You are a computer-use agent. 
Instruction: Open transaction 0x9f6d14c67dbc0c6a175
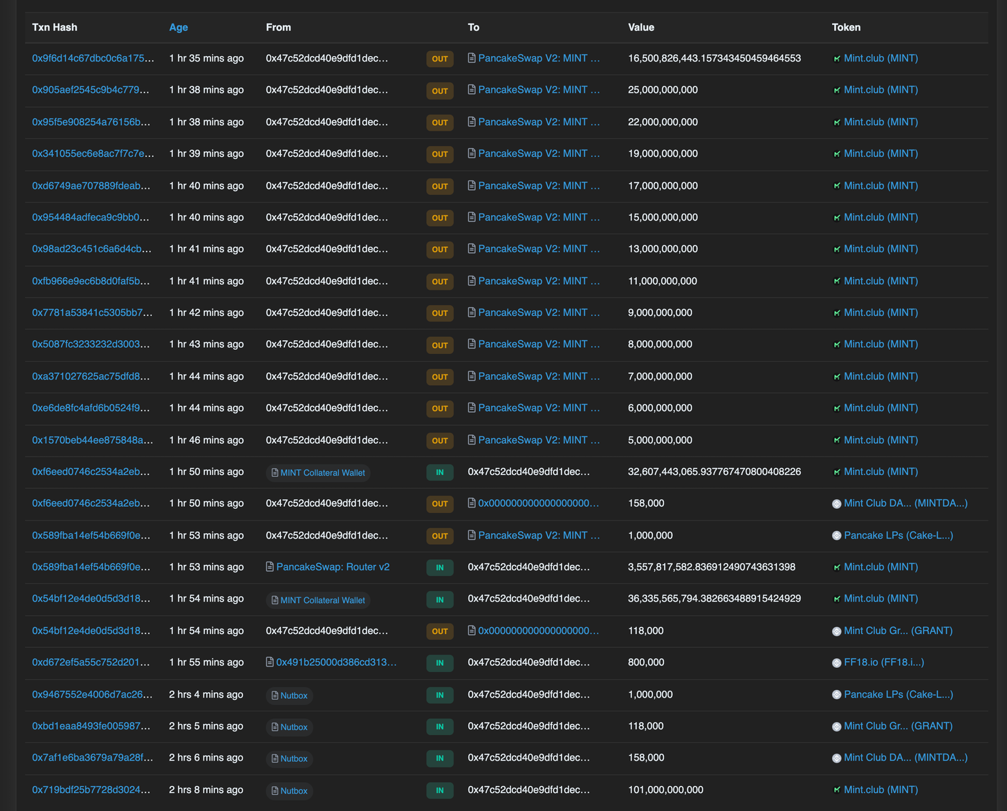point(93,58)
